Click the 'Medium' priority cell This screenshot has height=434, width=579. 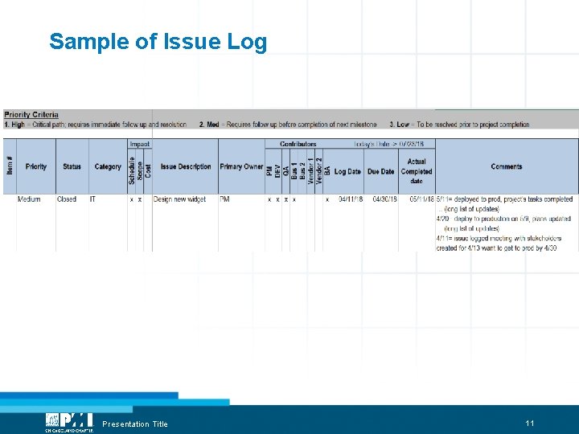[29, 199]
